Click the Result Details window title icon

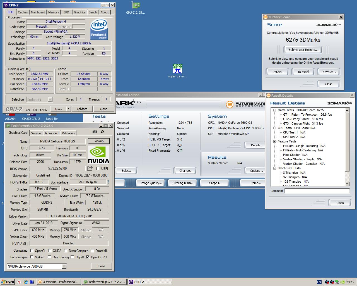(269, 96)
